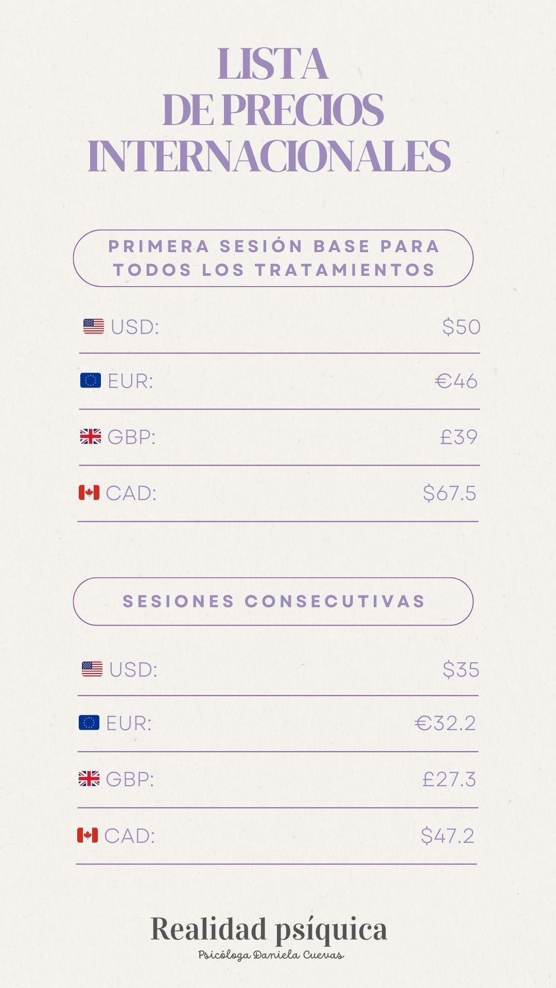Click the EU flag beside the €46 price

[x=90, y=381]
